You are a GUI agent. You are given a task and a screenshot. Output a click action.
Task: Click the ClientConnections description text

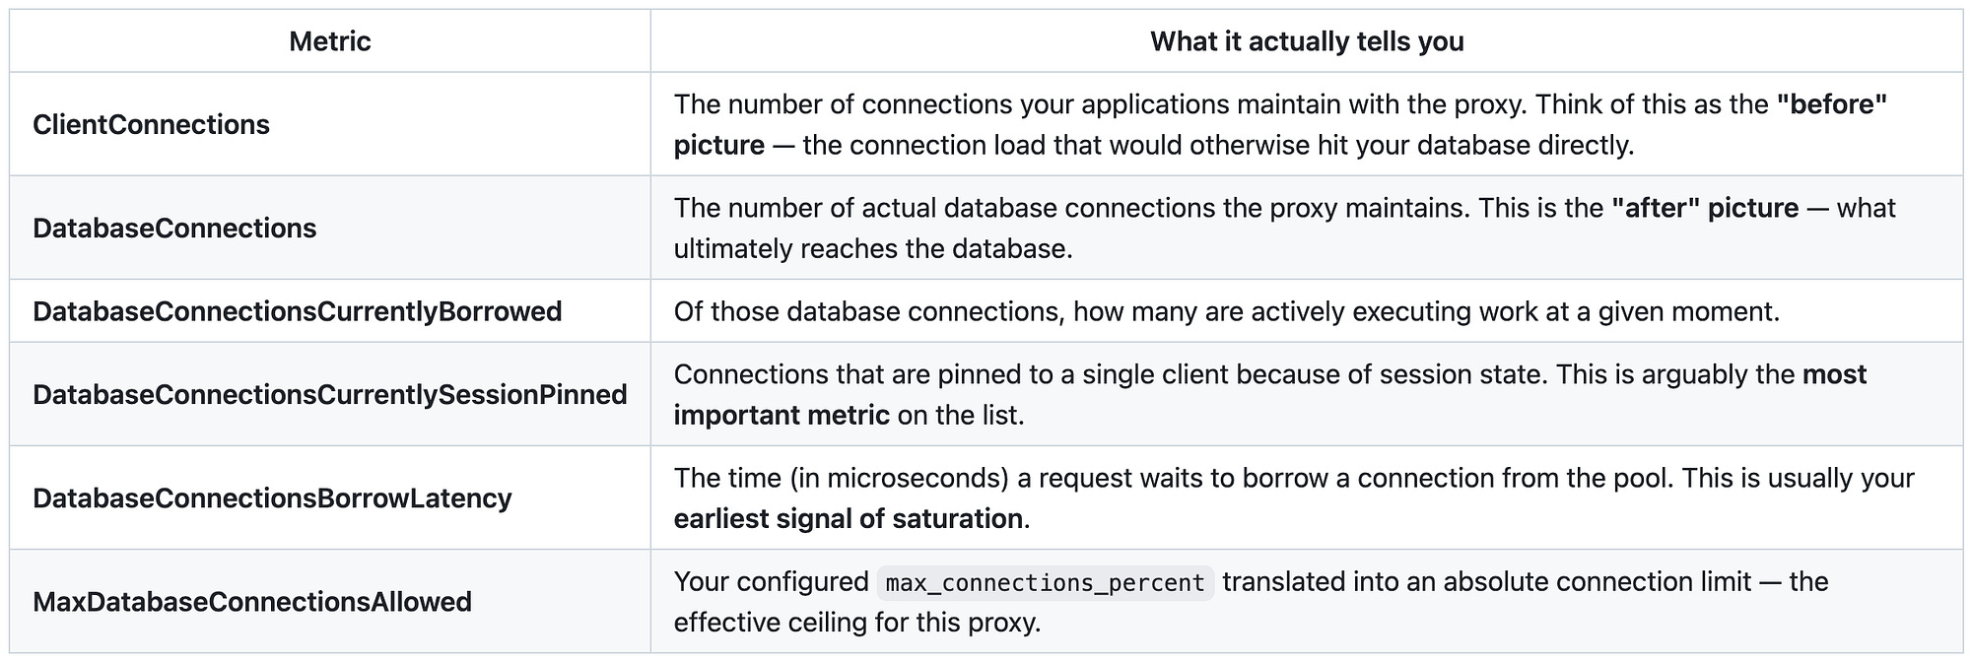coord(1280,124)
